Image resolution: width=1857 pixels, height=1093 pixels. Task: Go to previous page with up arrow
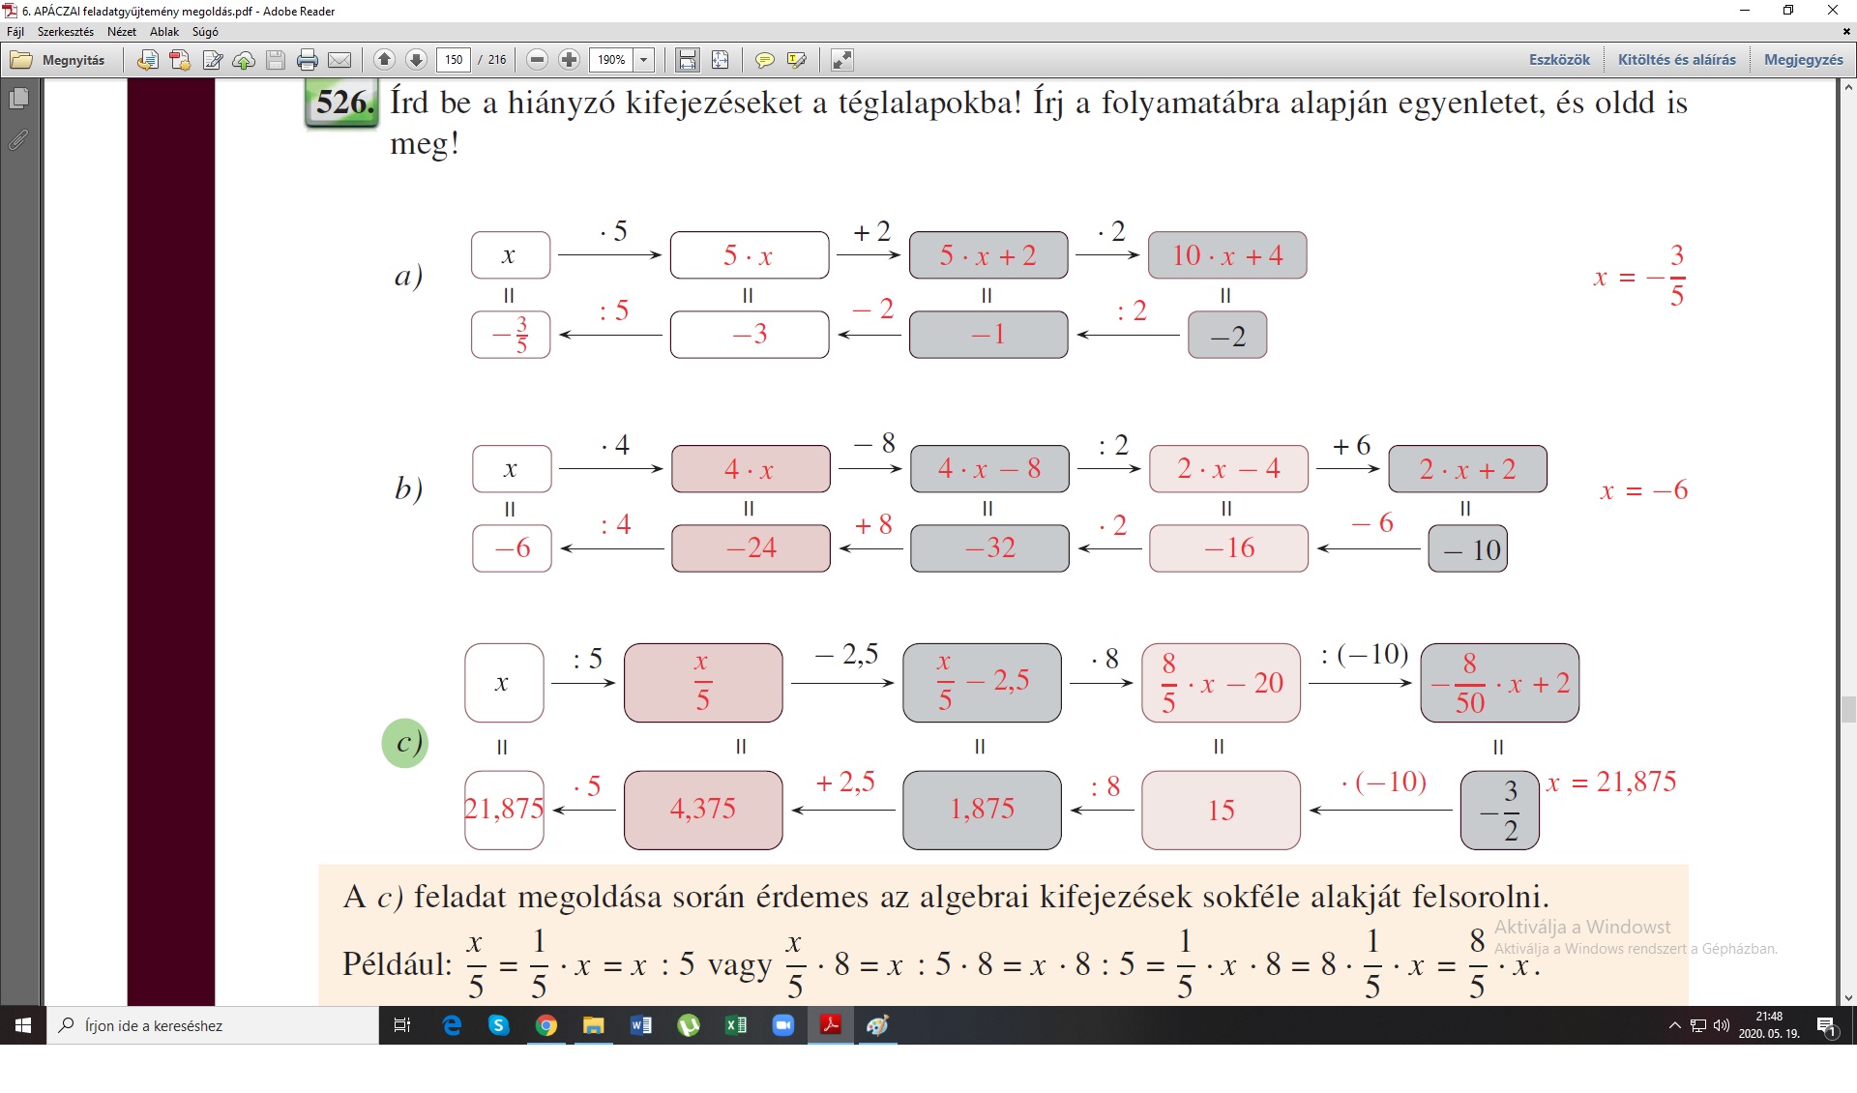pos(384,60)
